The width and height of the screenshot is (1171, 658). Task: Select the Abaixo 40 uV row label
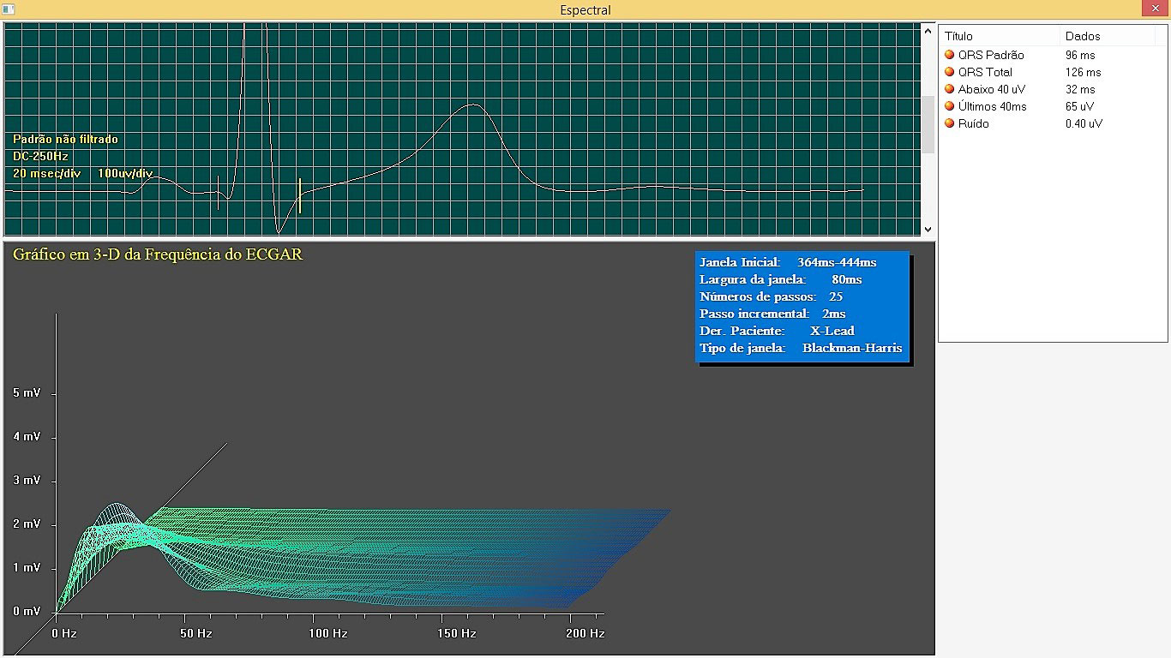pos(992,89)
